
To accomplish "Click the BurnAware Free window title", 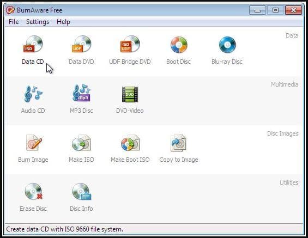I will [x=39, y=10].
